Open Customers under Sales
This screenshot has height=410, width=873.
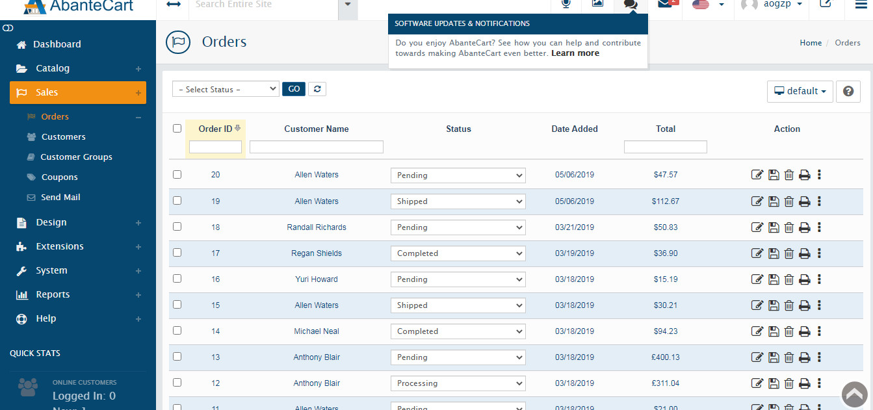tap(63, 137)
